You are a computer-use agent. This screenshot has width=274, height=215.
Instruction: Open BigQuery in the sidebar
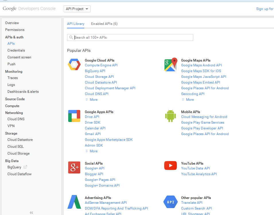coord(14,167)
